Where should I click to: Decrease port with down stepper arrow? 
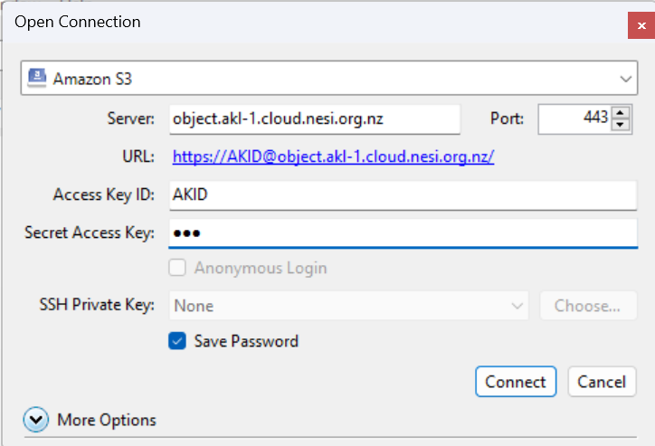coord(621,125)
